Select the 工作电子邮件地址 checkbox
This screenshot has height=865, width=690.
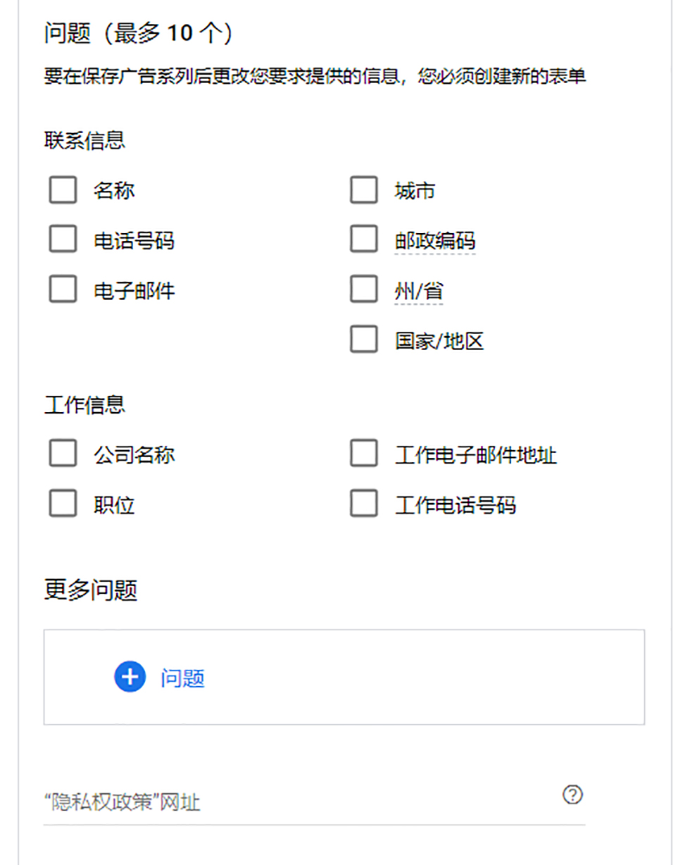pyautogui.click(x=363, y=454)
